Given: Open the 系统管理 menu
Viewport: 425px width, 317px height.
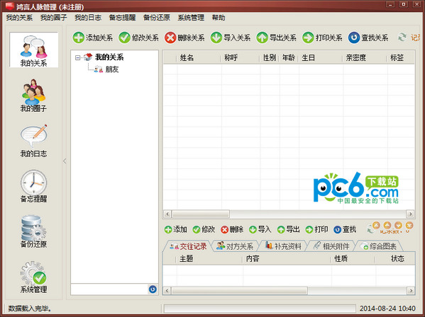Looking at the screenshot, I should [191, 18].
